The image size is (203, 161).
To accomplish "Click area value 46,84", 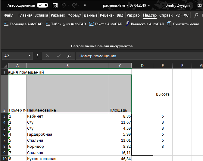I will pos(120,159).
